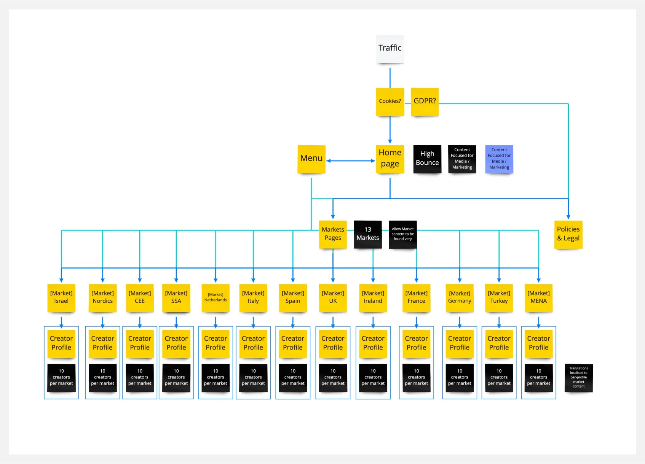Select the [Market] Turkey note
Image resolution: width=645 pixels, height=464 pixels.
click(499, 298)
